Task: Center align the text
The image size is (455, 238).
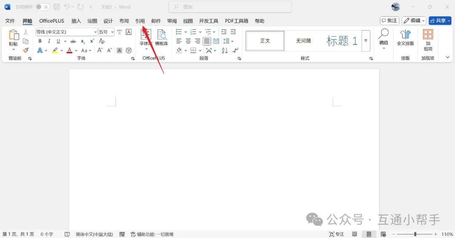Action: [188, 41]
